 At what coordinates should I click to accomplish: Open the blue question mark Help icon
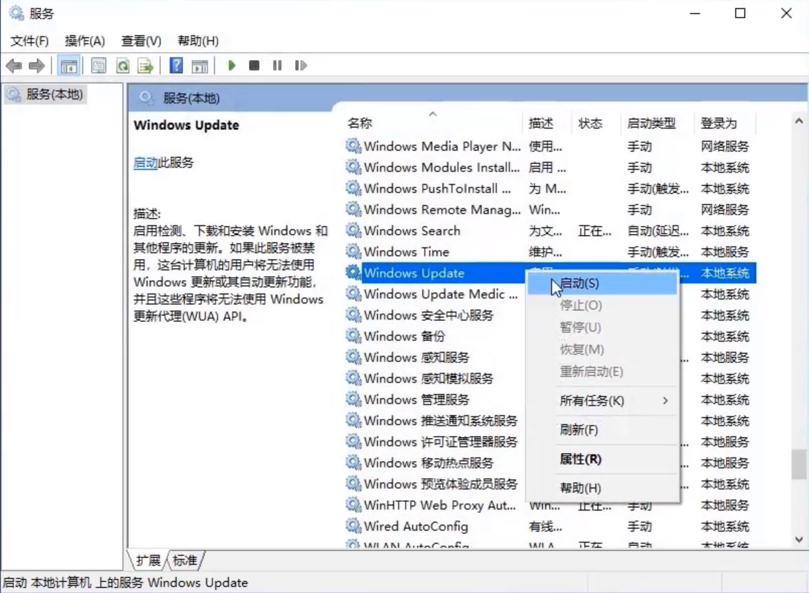pyautogui.click(x=176, y=66)
